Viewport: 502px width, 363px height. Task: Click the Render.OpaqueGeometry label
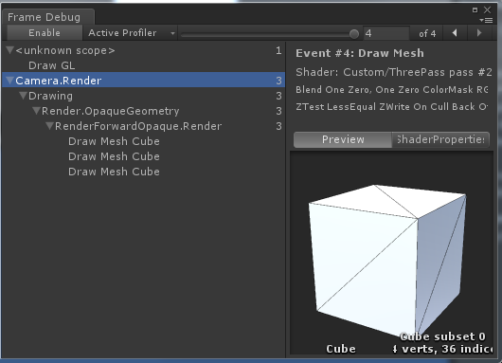click(111, 111)
